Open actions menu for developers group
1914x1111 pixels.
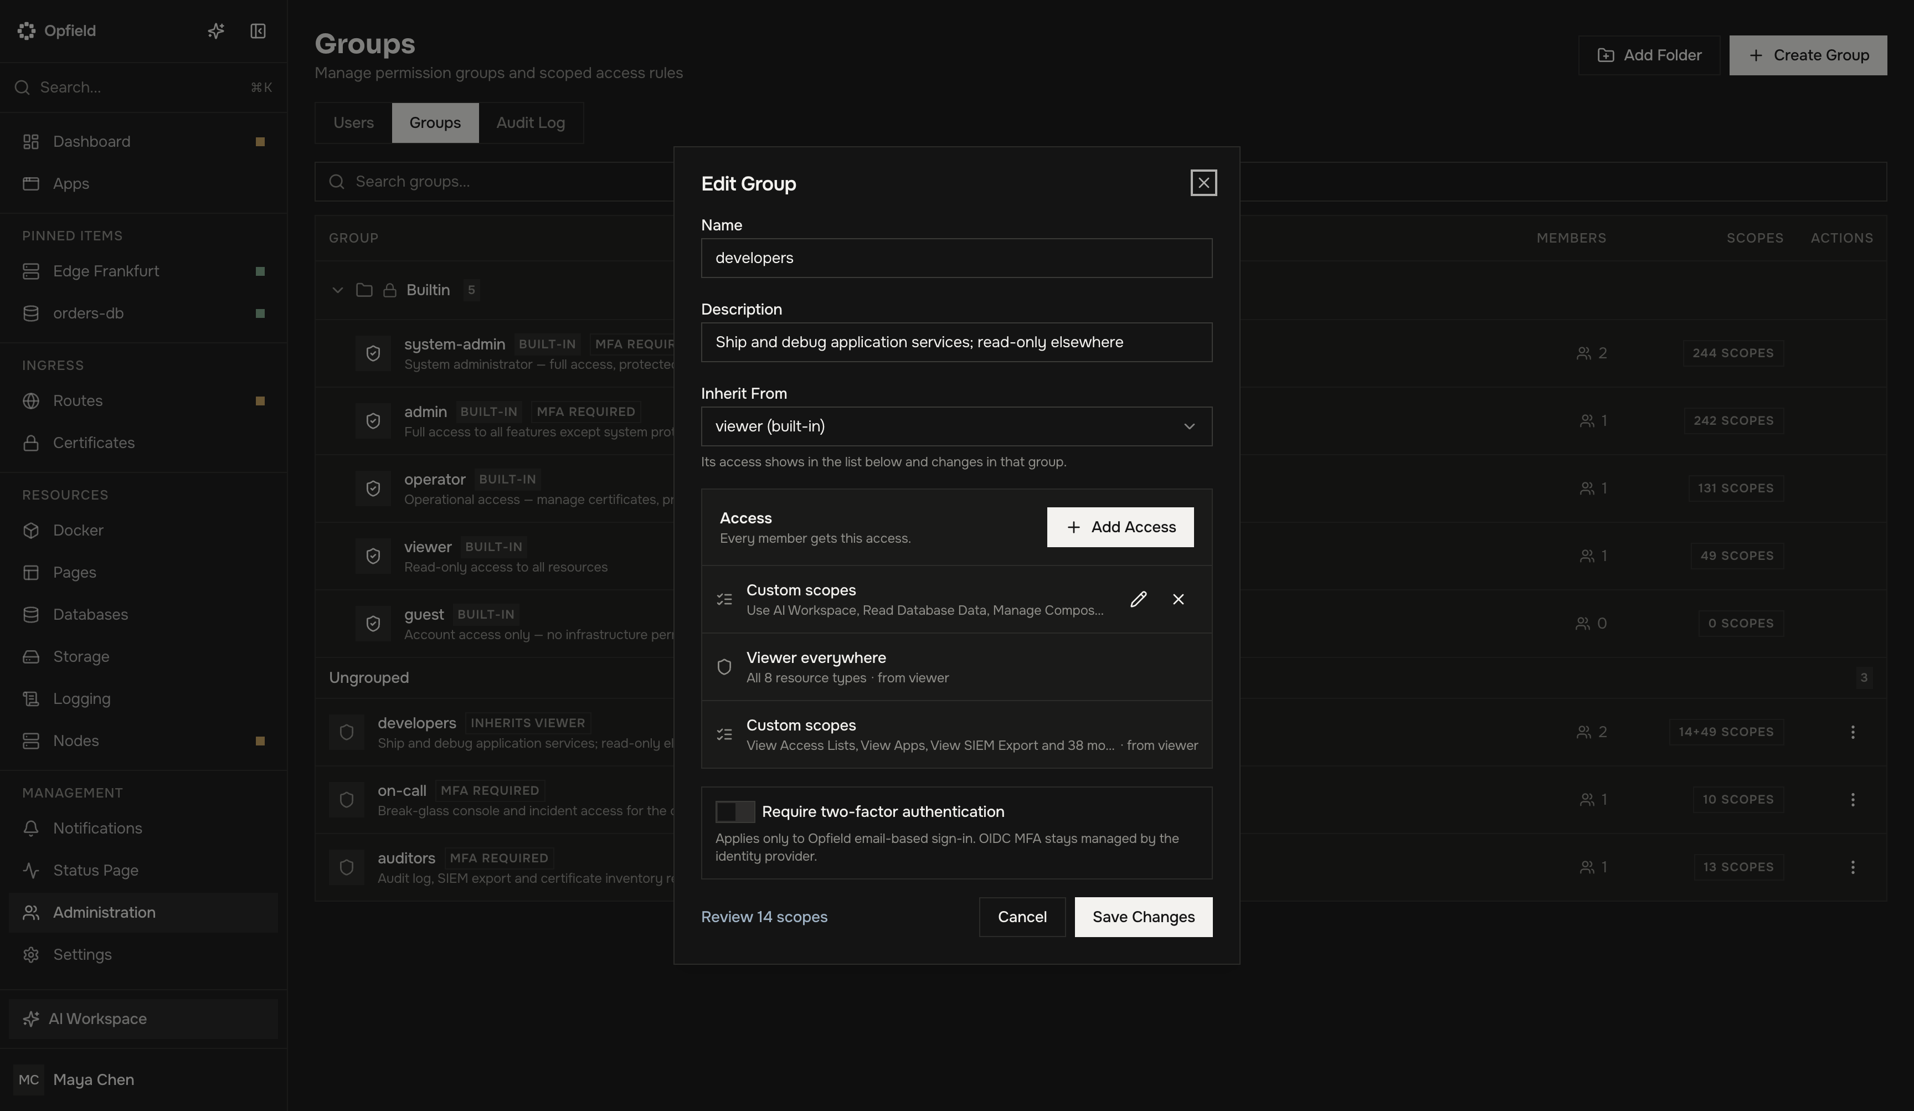pos(1853,732)
